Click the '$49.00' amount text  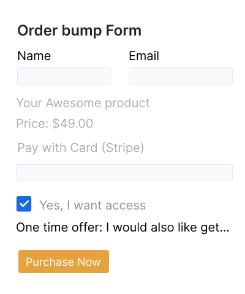73,123
